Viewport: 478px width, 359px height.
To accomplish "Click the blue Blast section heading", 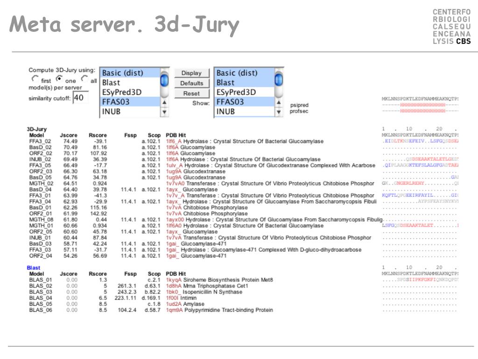I will (x=34, y=268).
